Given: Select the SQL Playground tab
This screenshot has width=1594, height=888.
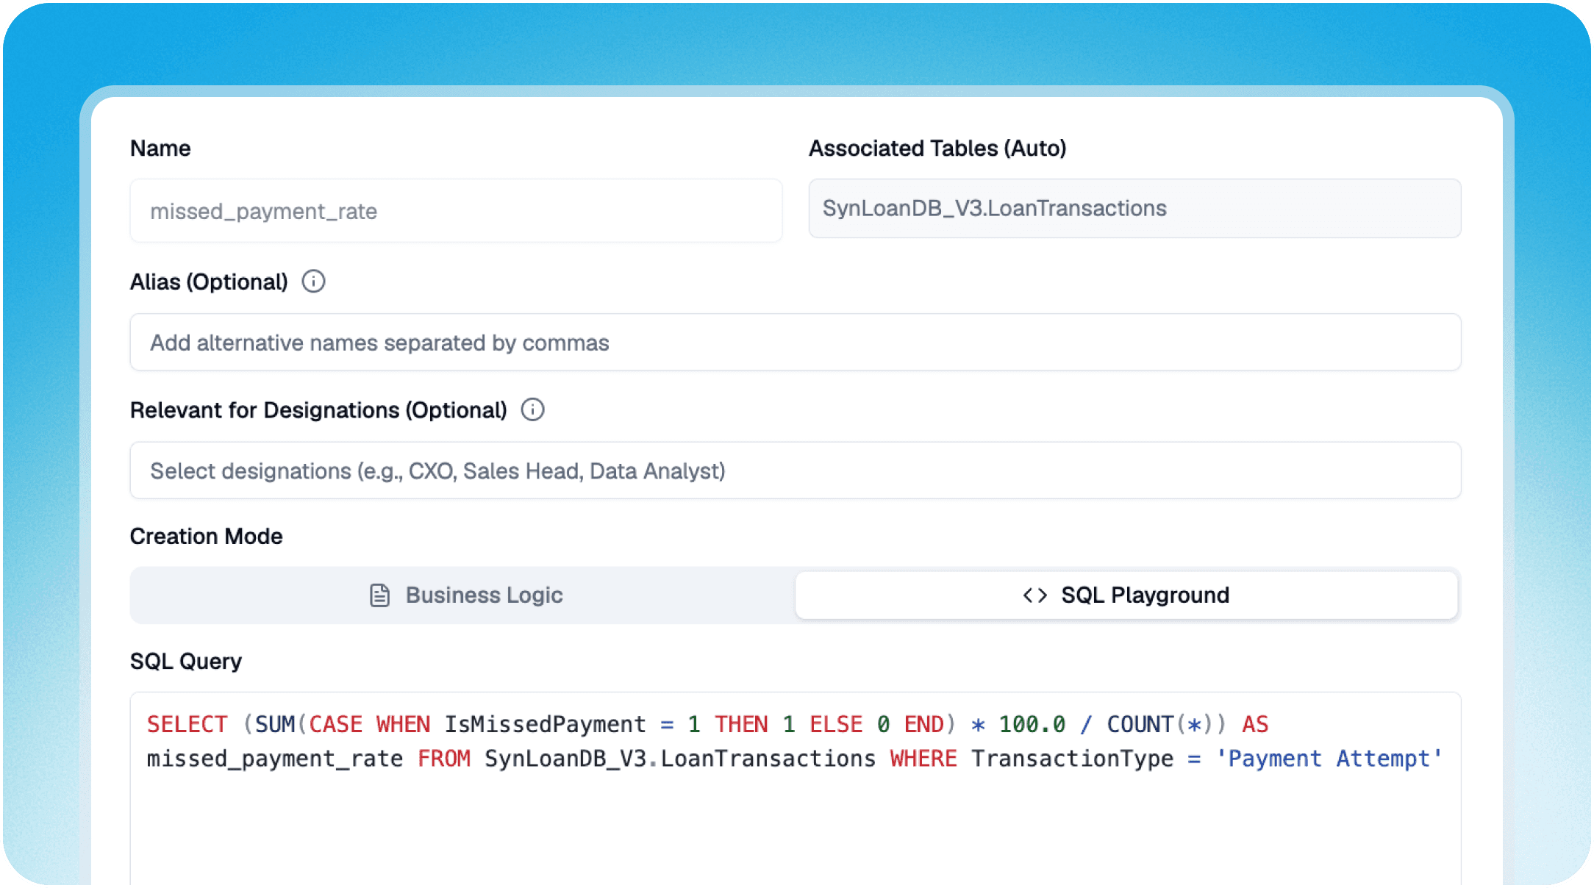Looking at the screenshot, I should (x=1126, y=595).
